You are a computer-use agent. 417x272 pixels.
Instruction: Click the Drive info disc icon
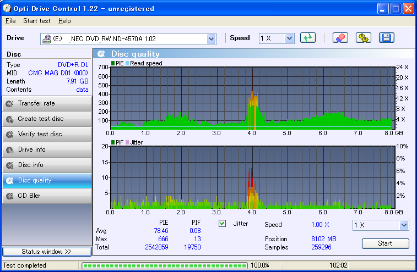(9, 150)
